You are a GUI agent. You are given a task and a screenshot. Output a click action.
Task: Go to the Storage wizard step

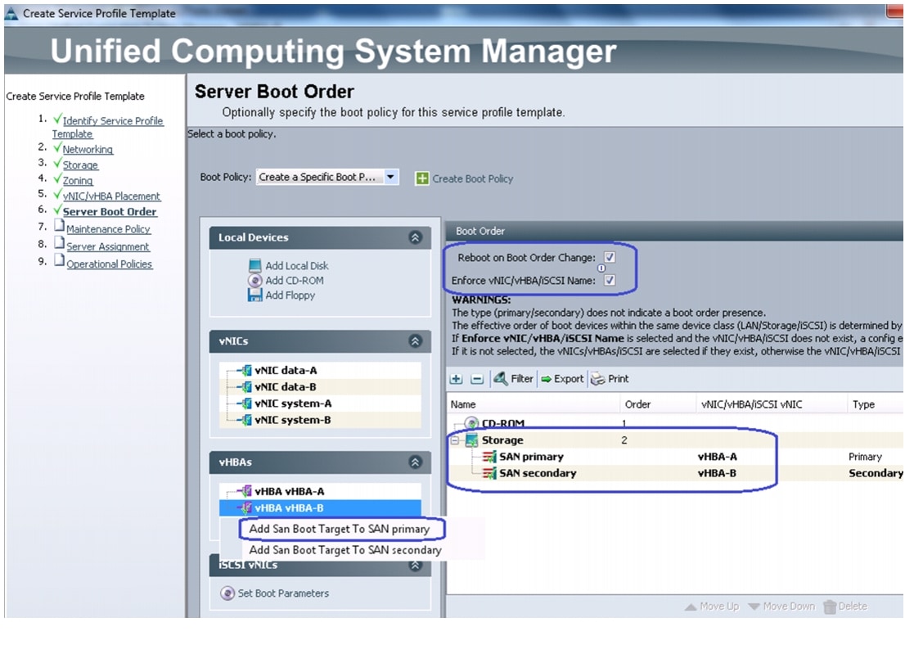[x=80, y=165]
